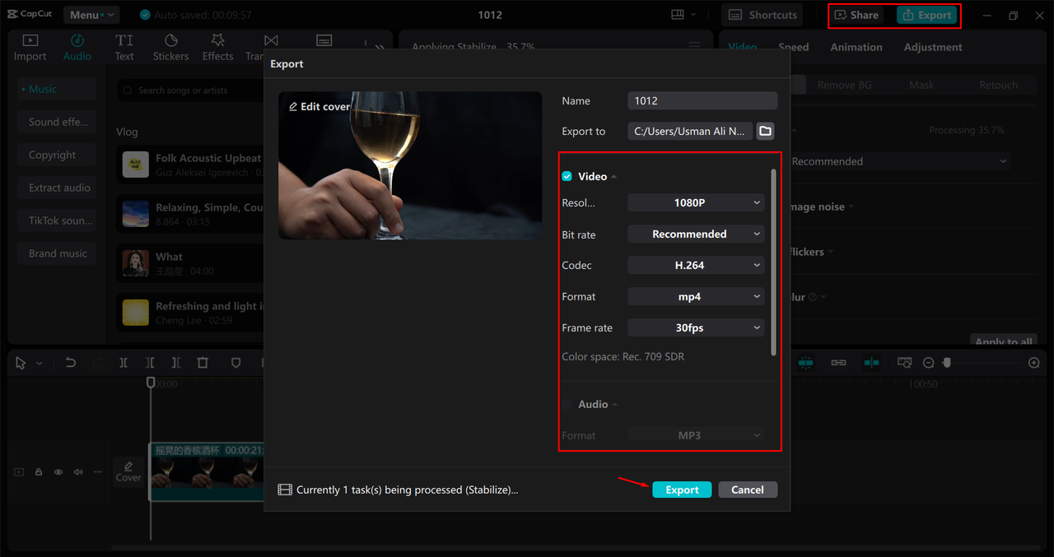Image resolution: width=1054 pixels, height=557 pixels.
Task: Open the Format mp4 dropdown
Action: pos(696,296)
